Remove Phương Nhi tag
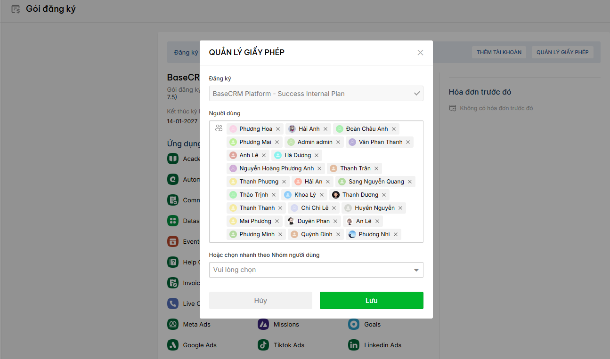Image resolution: width=610 pixels, height=359 pixels. tap(396, 234)
